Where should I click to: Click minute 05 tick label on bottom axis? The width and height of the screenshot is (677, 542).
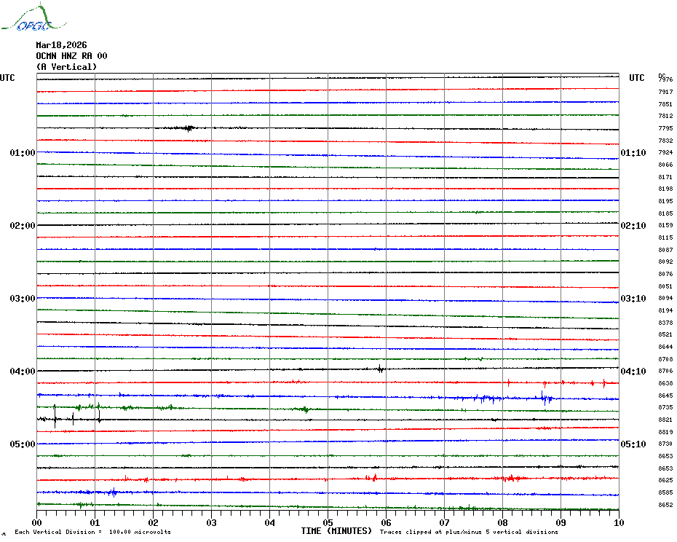click(328, 522)
